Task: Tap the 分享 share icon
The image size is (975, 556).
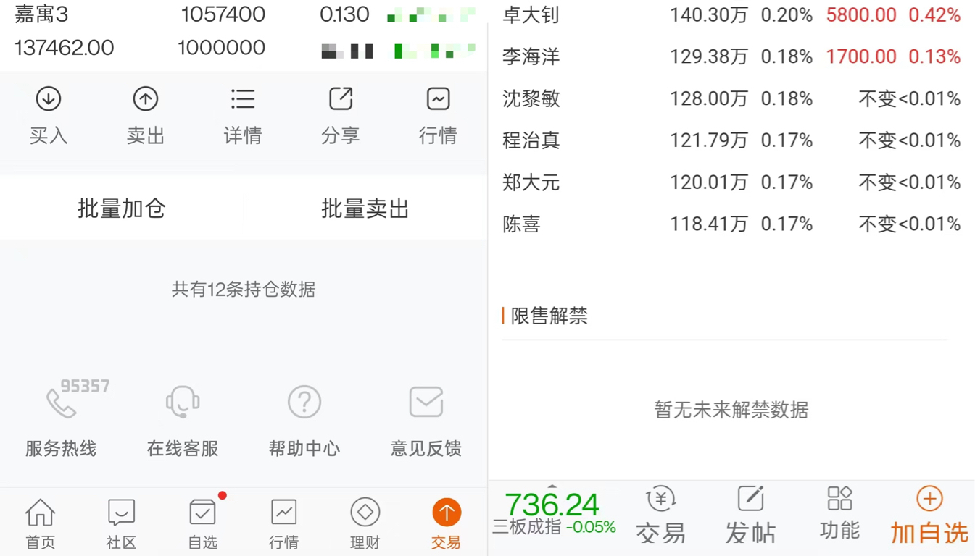Action: coord(340,99)
